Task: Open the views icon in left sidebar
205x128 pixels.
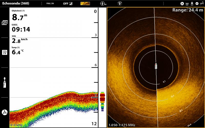Action: coord(5,23)
